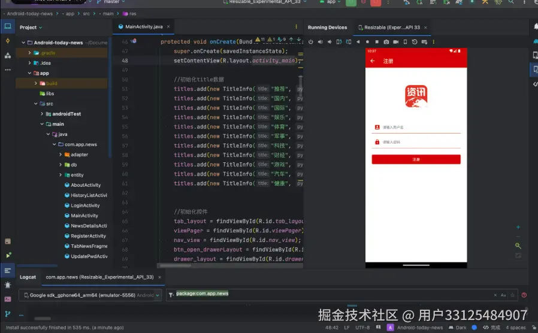Click the password input field in emulator
The height and width of the screenshot is (333, 538).
click(416, 142)
